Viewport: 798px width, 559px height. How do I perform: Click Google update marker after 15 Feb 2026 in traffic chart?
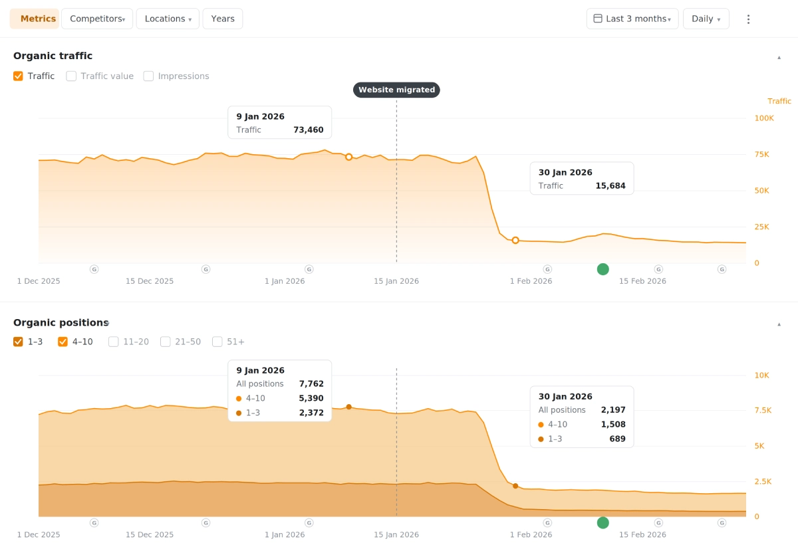tap(658, 269)
